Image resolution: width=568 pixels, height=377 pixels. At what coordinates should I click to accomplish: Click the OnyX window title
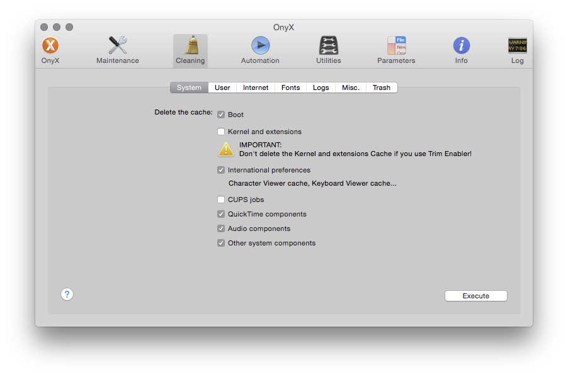click(283, 28)
